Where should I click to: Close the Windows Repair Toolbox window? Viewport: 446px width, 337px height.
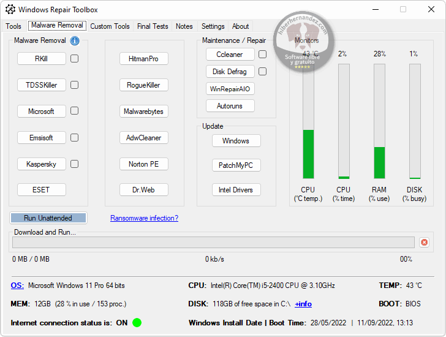click(x=431, y=9)
